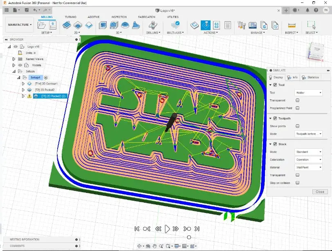Screen dimensions: 332x251
Task: Toggle the Toolpath section checkbox
Action: click(275, 118)
